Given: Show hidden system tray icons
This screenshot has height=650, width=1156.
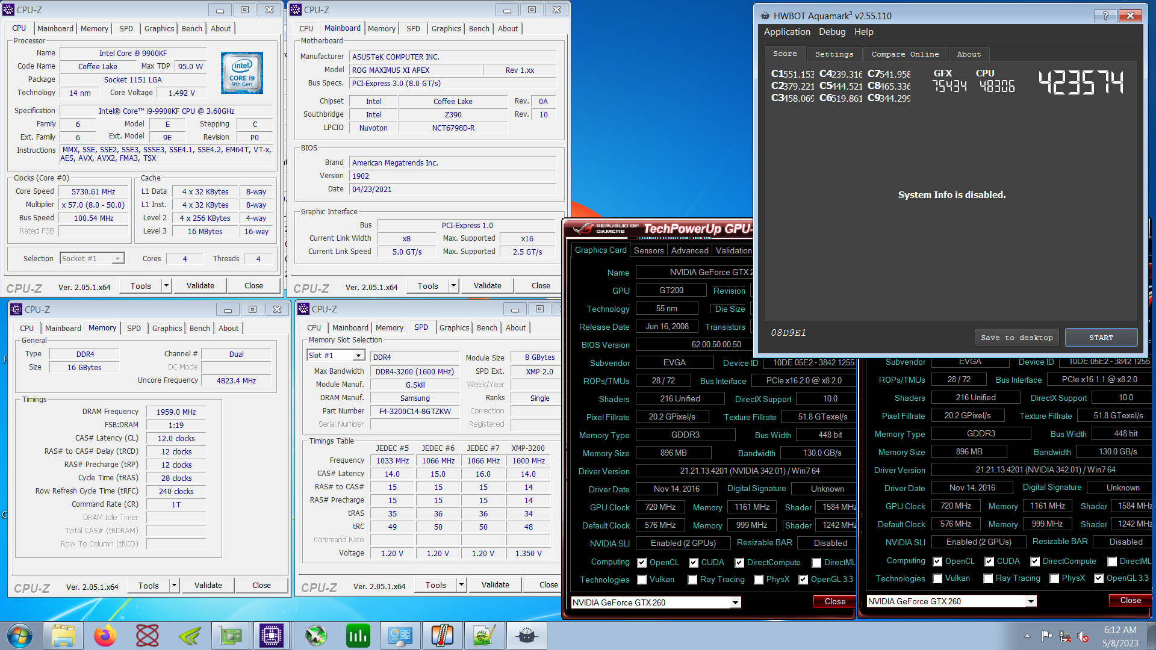Looking at the screenshot, I should click(x=1027, y=636).
